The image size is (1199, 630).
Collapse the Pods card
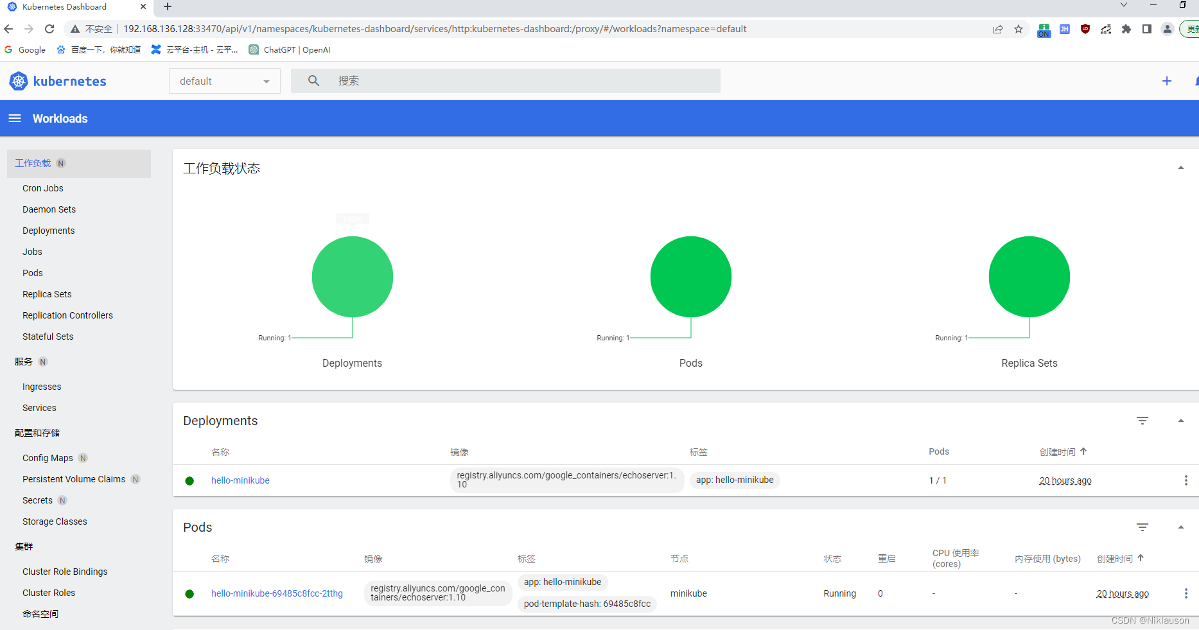[x=1180, y=527]
